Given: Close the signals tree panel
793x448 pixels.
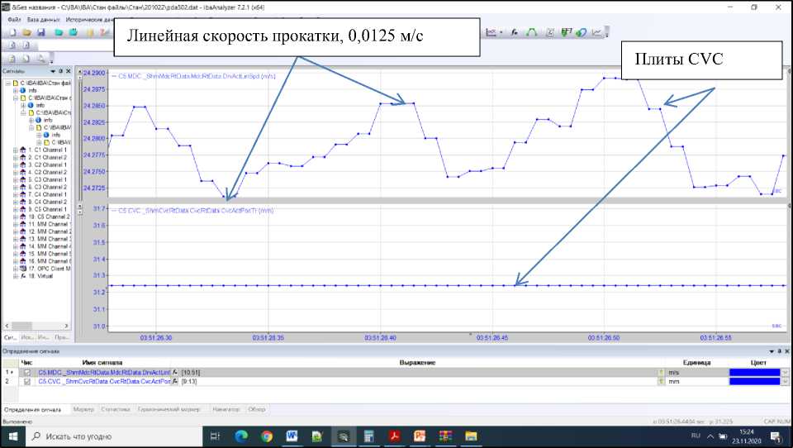Looking at the screenshot, I should tap(69, 71).
